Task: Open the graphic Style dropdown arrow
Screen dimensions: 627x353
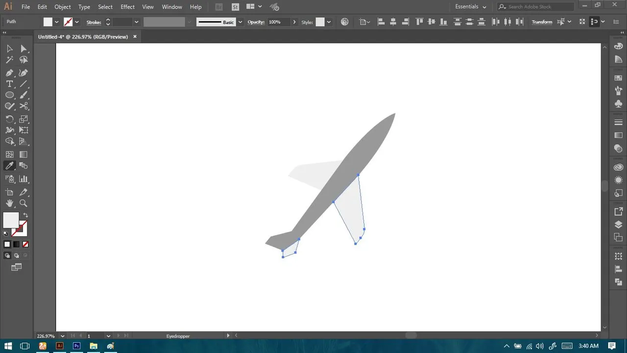Action: [329, 22]
